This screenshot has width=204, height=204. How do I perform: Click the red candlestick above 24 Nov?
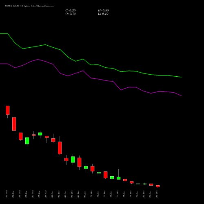pyautogui.click(x=21, y=136)
